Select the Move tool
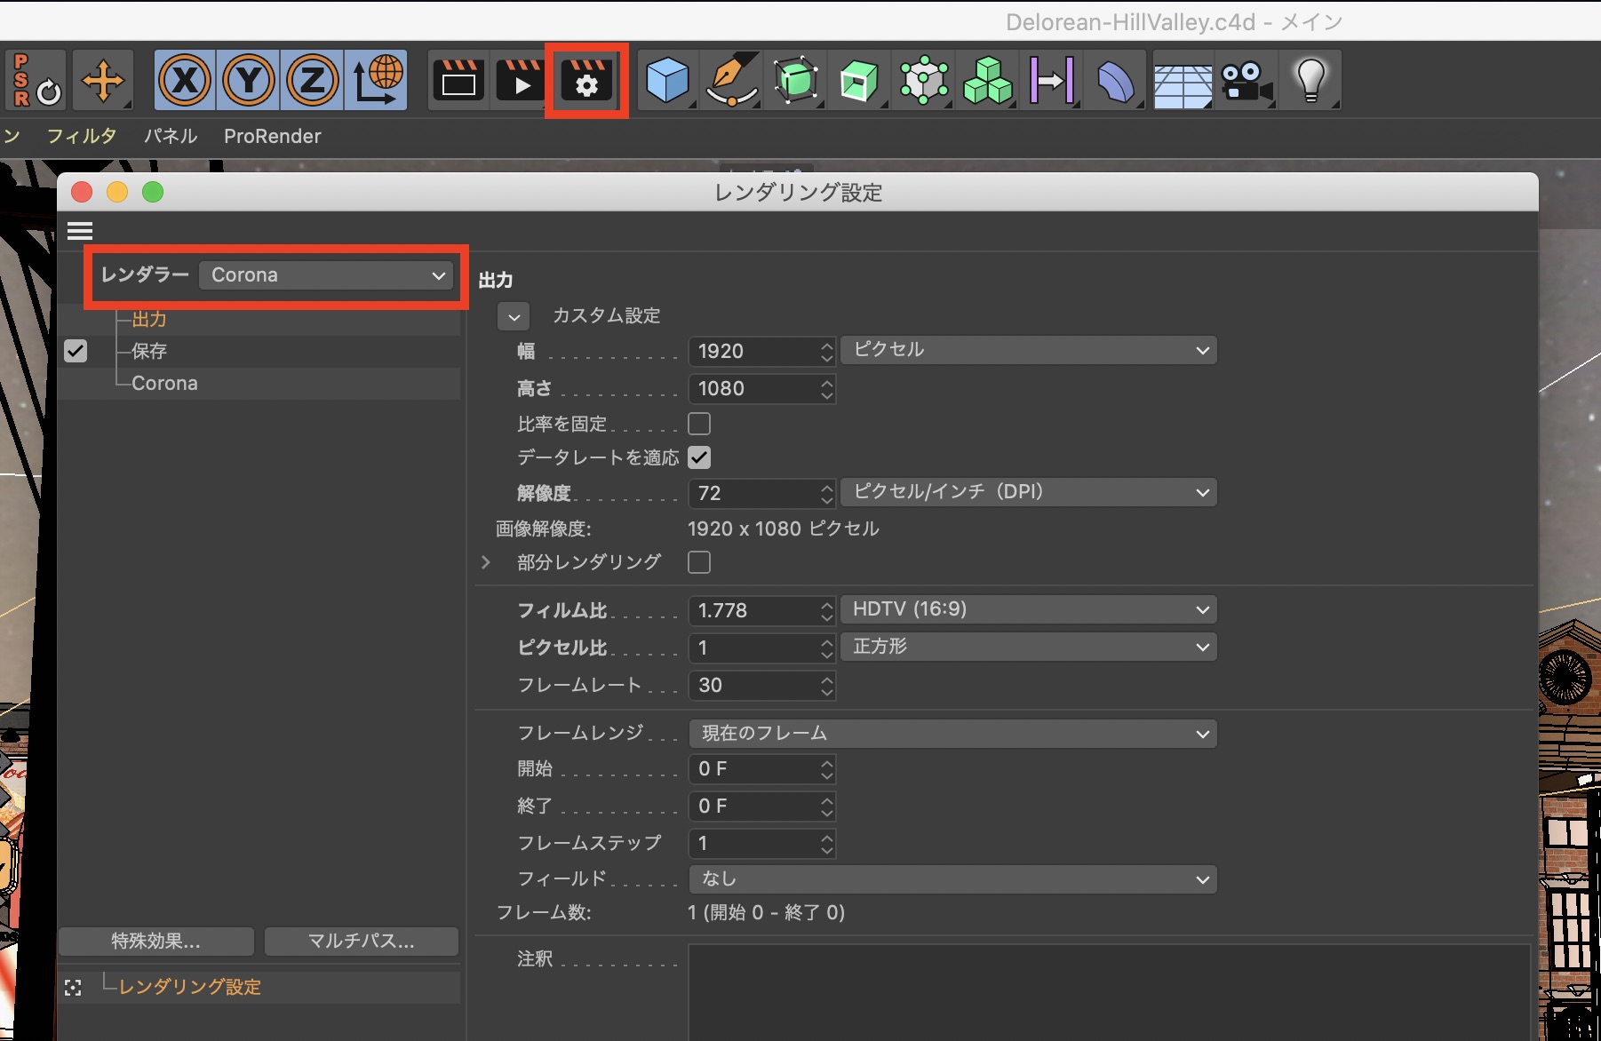This screenshot has width=1601, height=1041. tap(103, 81)
